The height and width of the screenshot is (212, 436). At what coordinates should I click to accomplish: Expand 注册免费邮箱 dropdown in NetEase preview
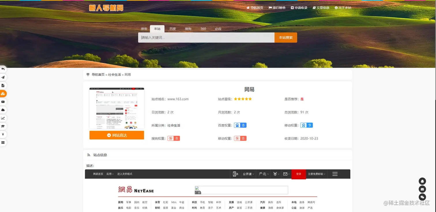(x=317, y=174)
